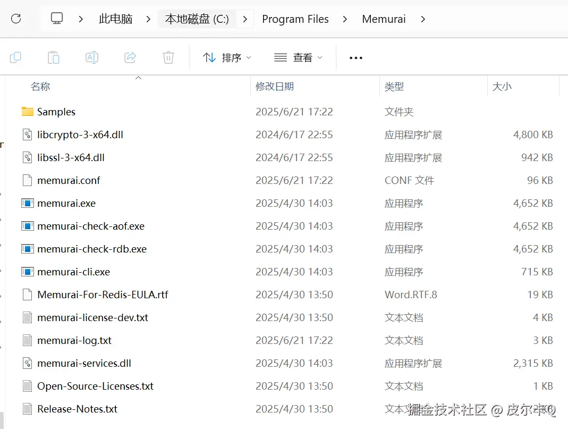Click the memurai-license-dev.txt file name

93,318
